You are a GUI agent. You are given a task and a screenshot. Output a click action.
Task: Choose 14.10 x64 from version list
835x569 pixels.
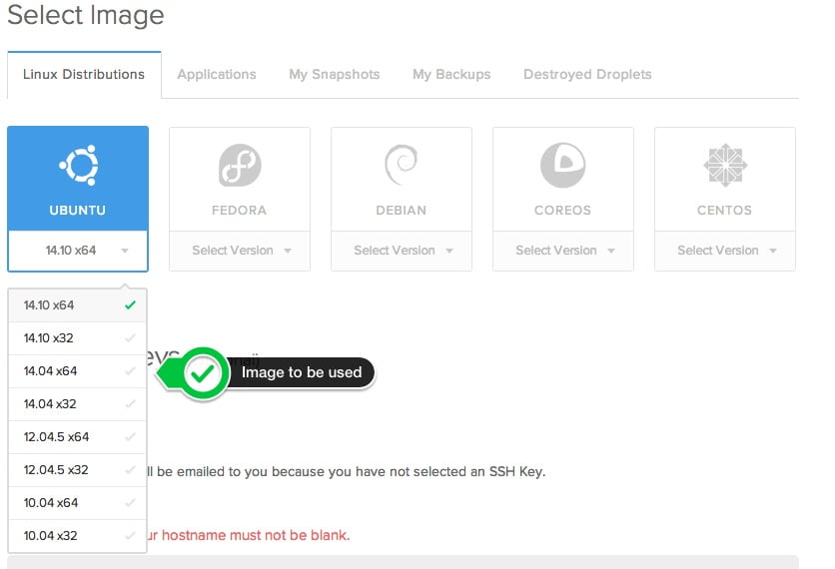tap(77, 305)
